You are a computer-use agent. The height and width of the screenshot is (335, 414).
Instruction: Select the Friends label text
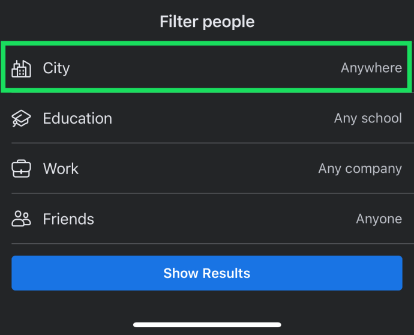tap(68, 219)
